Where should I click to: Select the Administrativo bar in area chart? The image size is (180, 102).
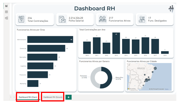[x=50, y=40]
